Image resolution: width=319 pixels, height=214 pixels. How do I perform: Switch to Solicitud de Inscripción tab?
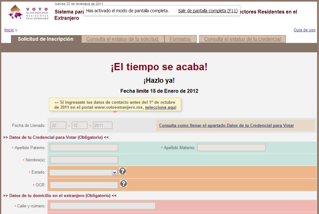click(x=45, y=39)
